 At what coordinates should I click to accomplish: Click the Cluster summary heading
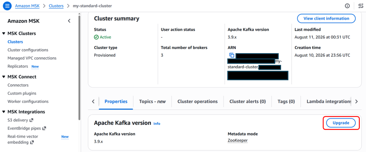117,19
